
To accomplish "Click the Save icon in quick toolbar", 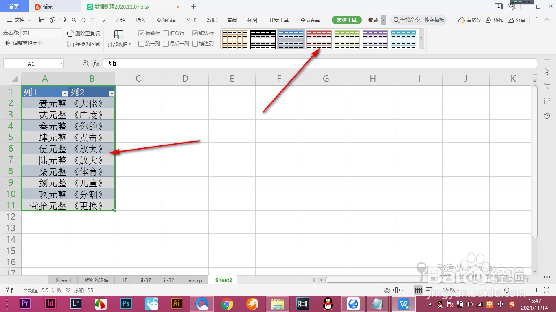I will click(x=42, y=20).
